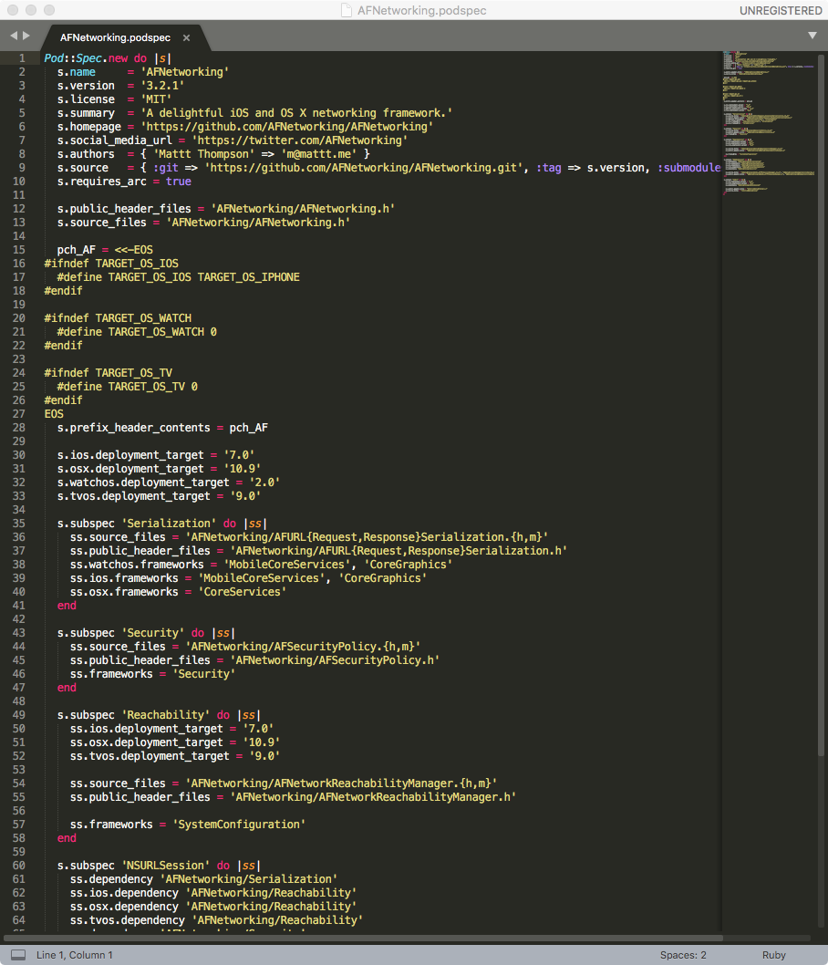This screenshot has height=965, width=828.
Task: Click s.prefix_header_contents line
Action: (x=162, y=428)
